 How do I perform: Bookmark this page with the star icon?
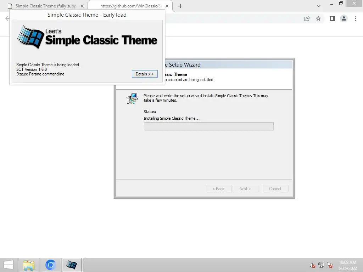tap(318, 18)
